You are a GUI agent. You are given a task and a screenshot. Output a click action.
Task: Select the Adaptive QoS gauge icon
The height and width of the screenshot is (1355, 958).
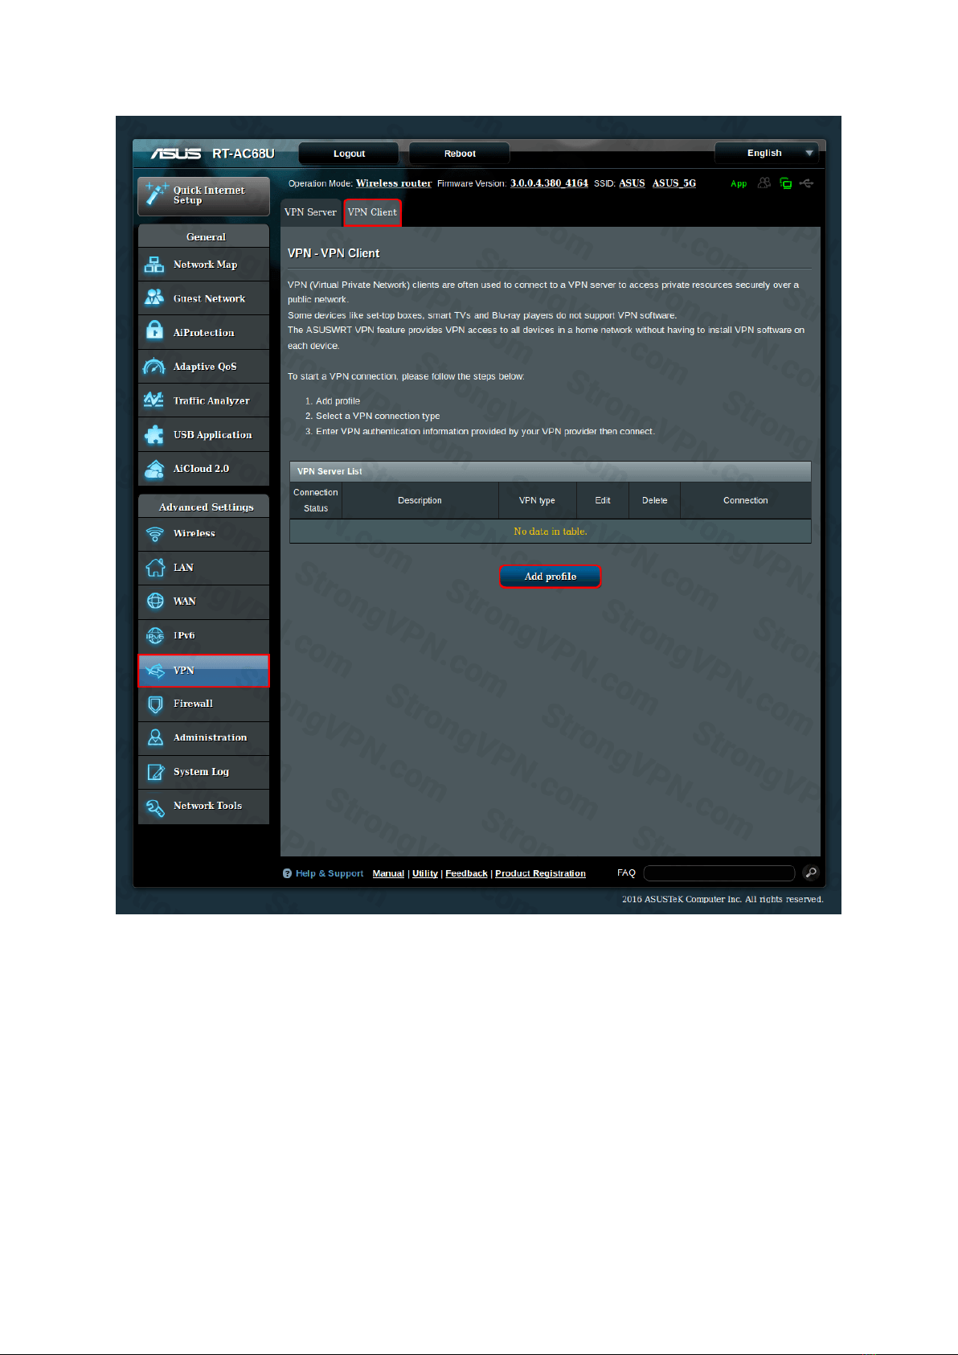pos(154,367)
